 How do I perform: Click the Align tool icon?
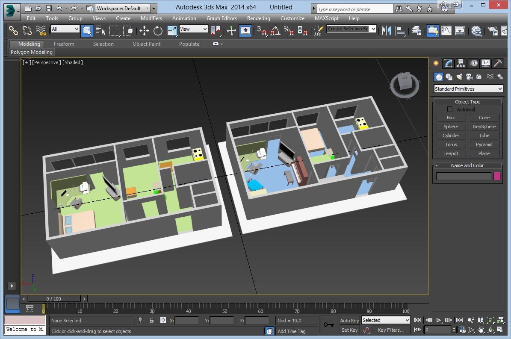coord(400,31)
